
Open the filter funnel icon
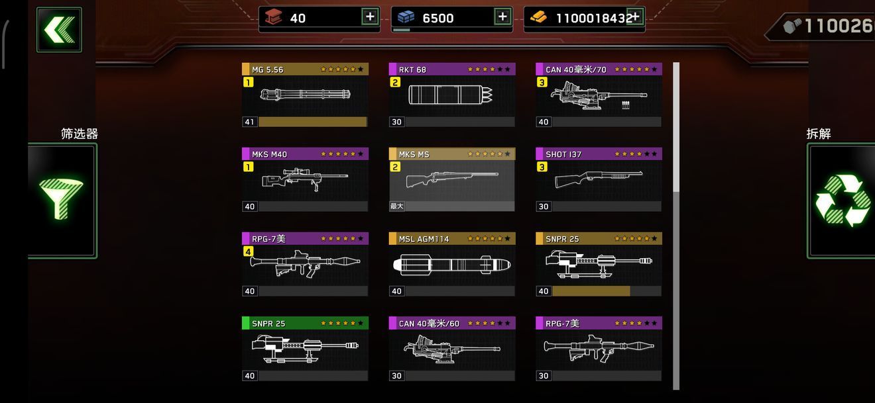62,201
